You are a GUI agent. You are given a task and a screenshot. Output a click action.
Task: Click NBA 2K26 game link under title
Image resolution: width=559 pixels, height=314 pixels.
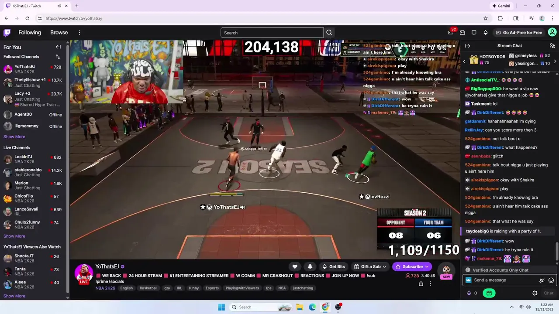click(106, 288)
